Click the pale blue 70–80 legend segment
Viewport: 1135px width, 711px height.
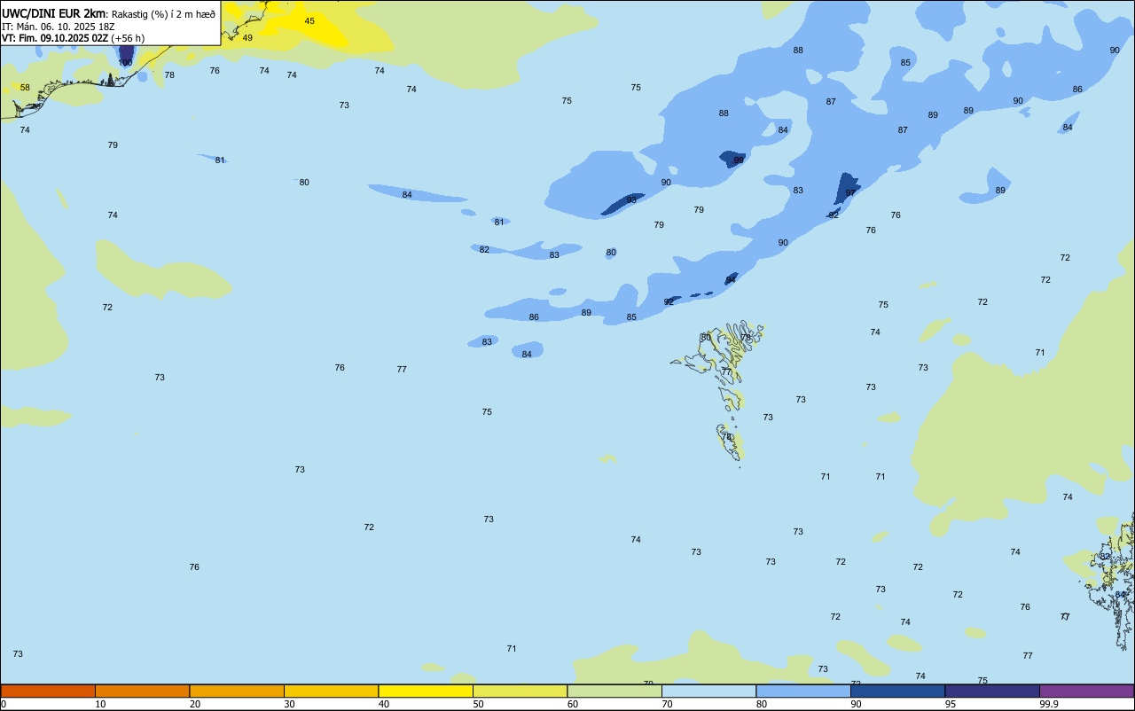[x=708, y=691]
